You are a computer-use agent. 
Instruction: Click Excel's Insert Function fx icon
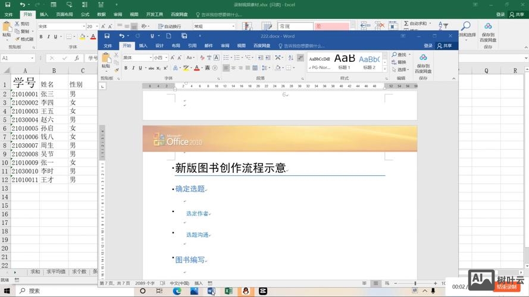[x=77, y=58]
